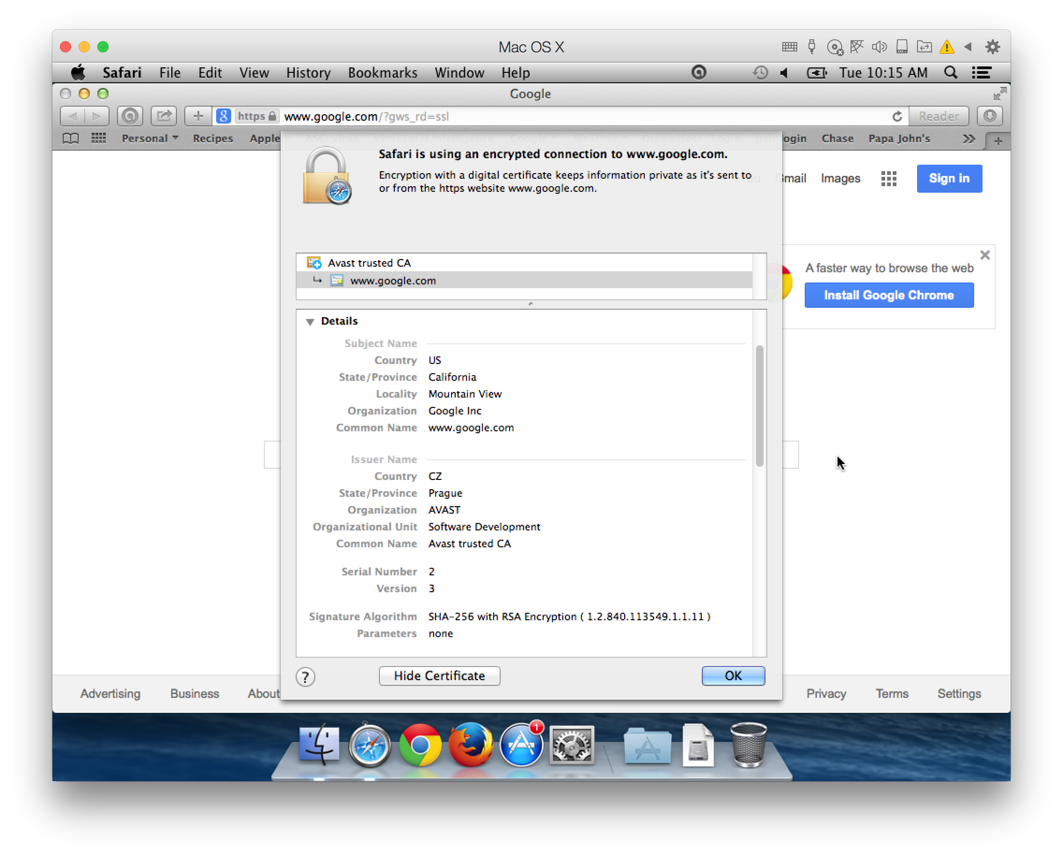Open the Terms footer link

click(x=891, y=693)
